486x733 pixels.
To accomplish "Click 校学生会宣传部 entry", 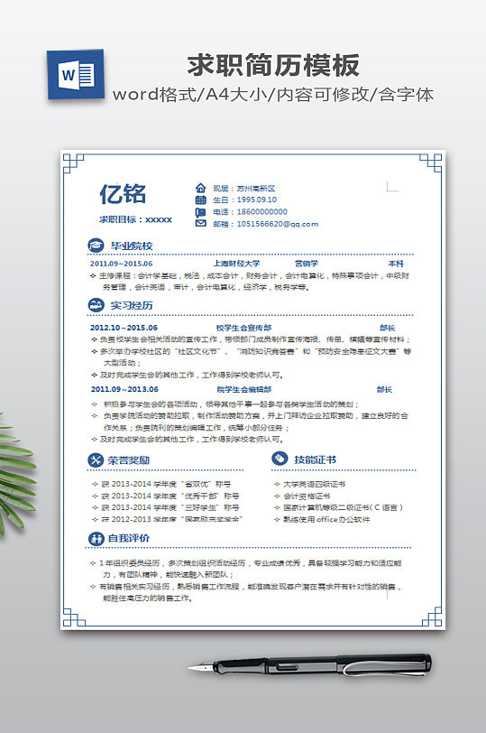I will point(243,328).
